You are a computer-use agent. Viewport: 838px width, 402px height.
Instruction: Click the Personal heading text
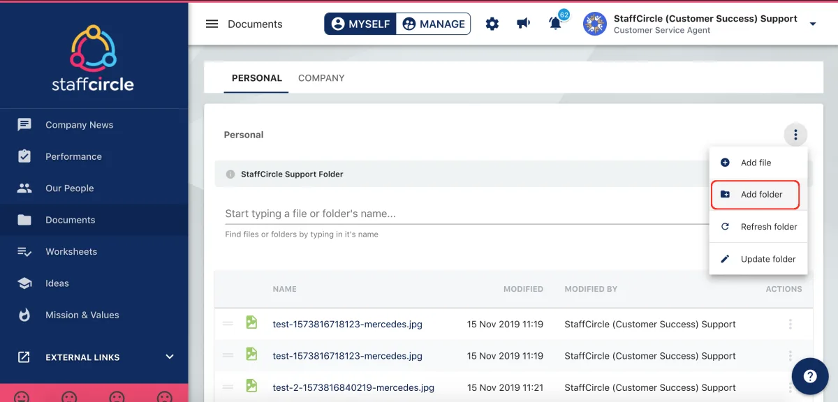coord(244,135)
